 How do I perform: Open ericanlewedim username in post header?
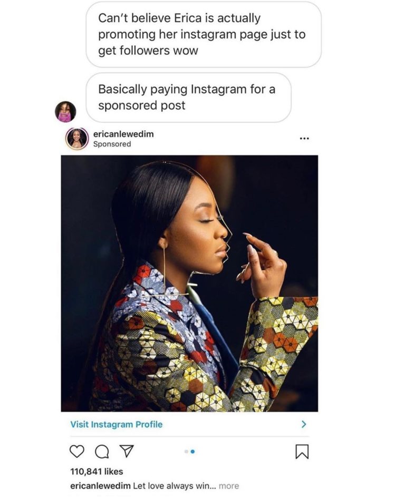tap(123, 134)
